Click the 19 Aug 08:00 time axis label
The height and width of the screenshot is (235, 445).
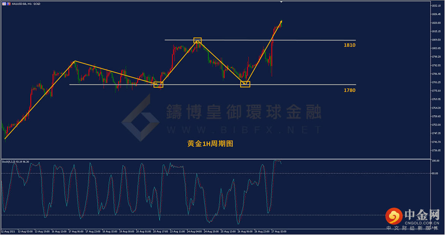click(x=127, y=232)
